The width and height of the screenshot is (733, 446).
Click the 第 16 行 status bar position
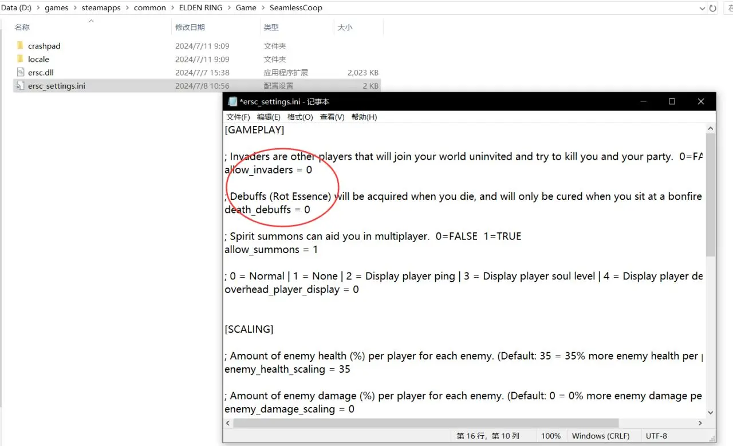pos(487,436)
